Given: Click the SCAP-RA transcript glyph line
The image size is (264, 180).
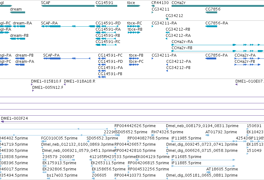Looking at the screenshot, I should 68,26.
